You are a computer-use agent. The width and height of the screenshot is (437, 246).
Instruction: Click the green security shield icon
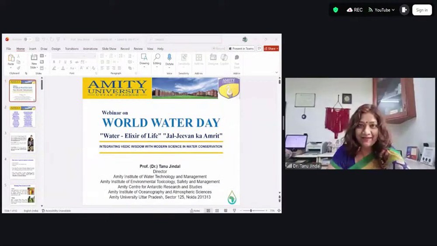tap(336, 10)
